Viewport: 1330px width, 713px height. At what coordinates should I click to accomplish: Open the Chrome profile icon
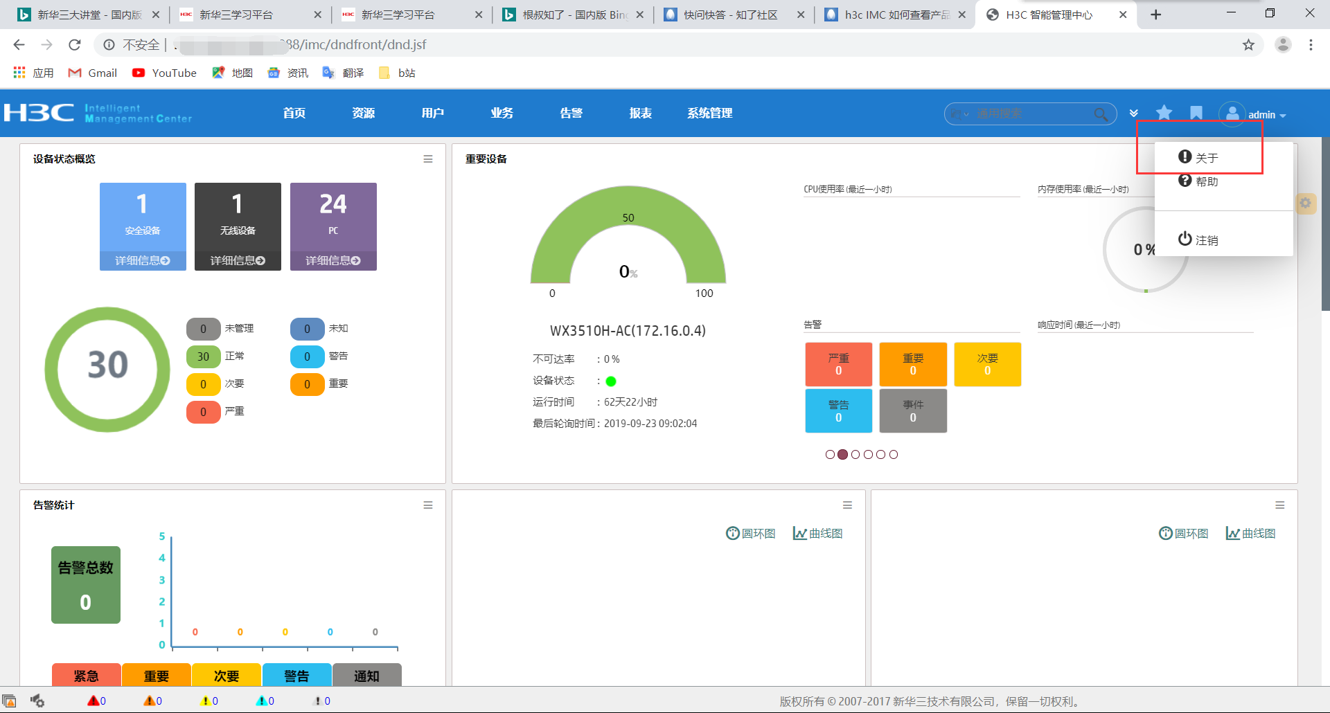(1283, 45)
